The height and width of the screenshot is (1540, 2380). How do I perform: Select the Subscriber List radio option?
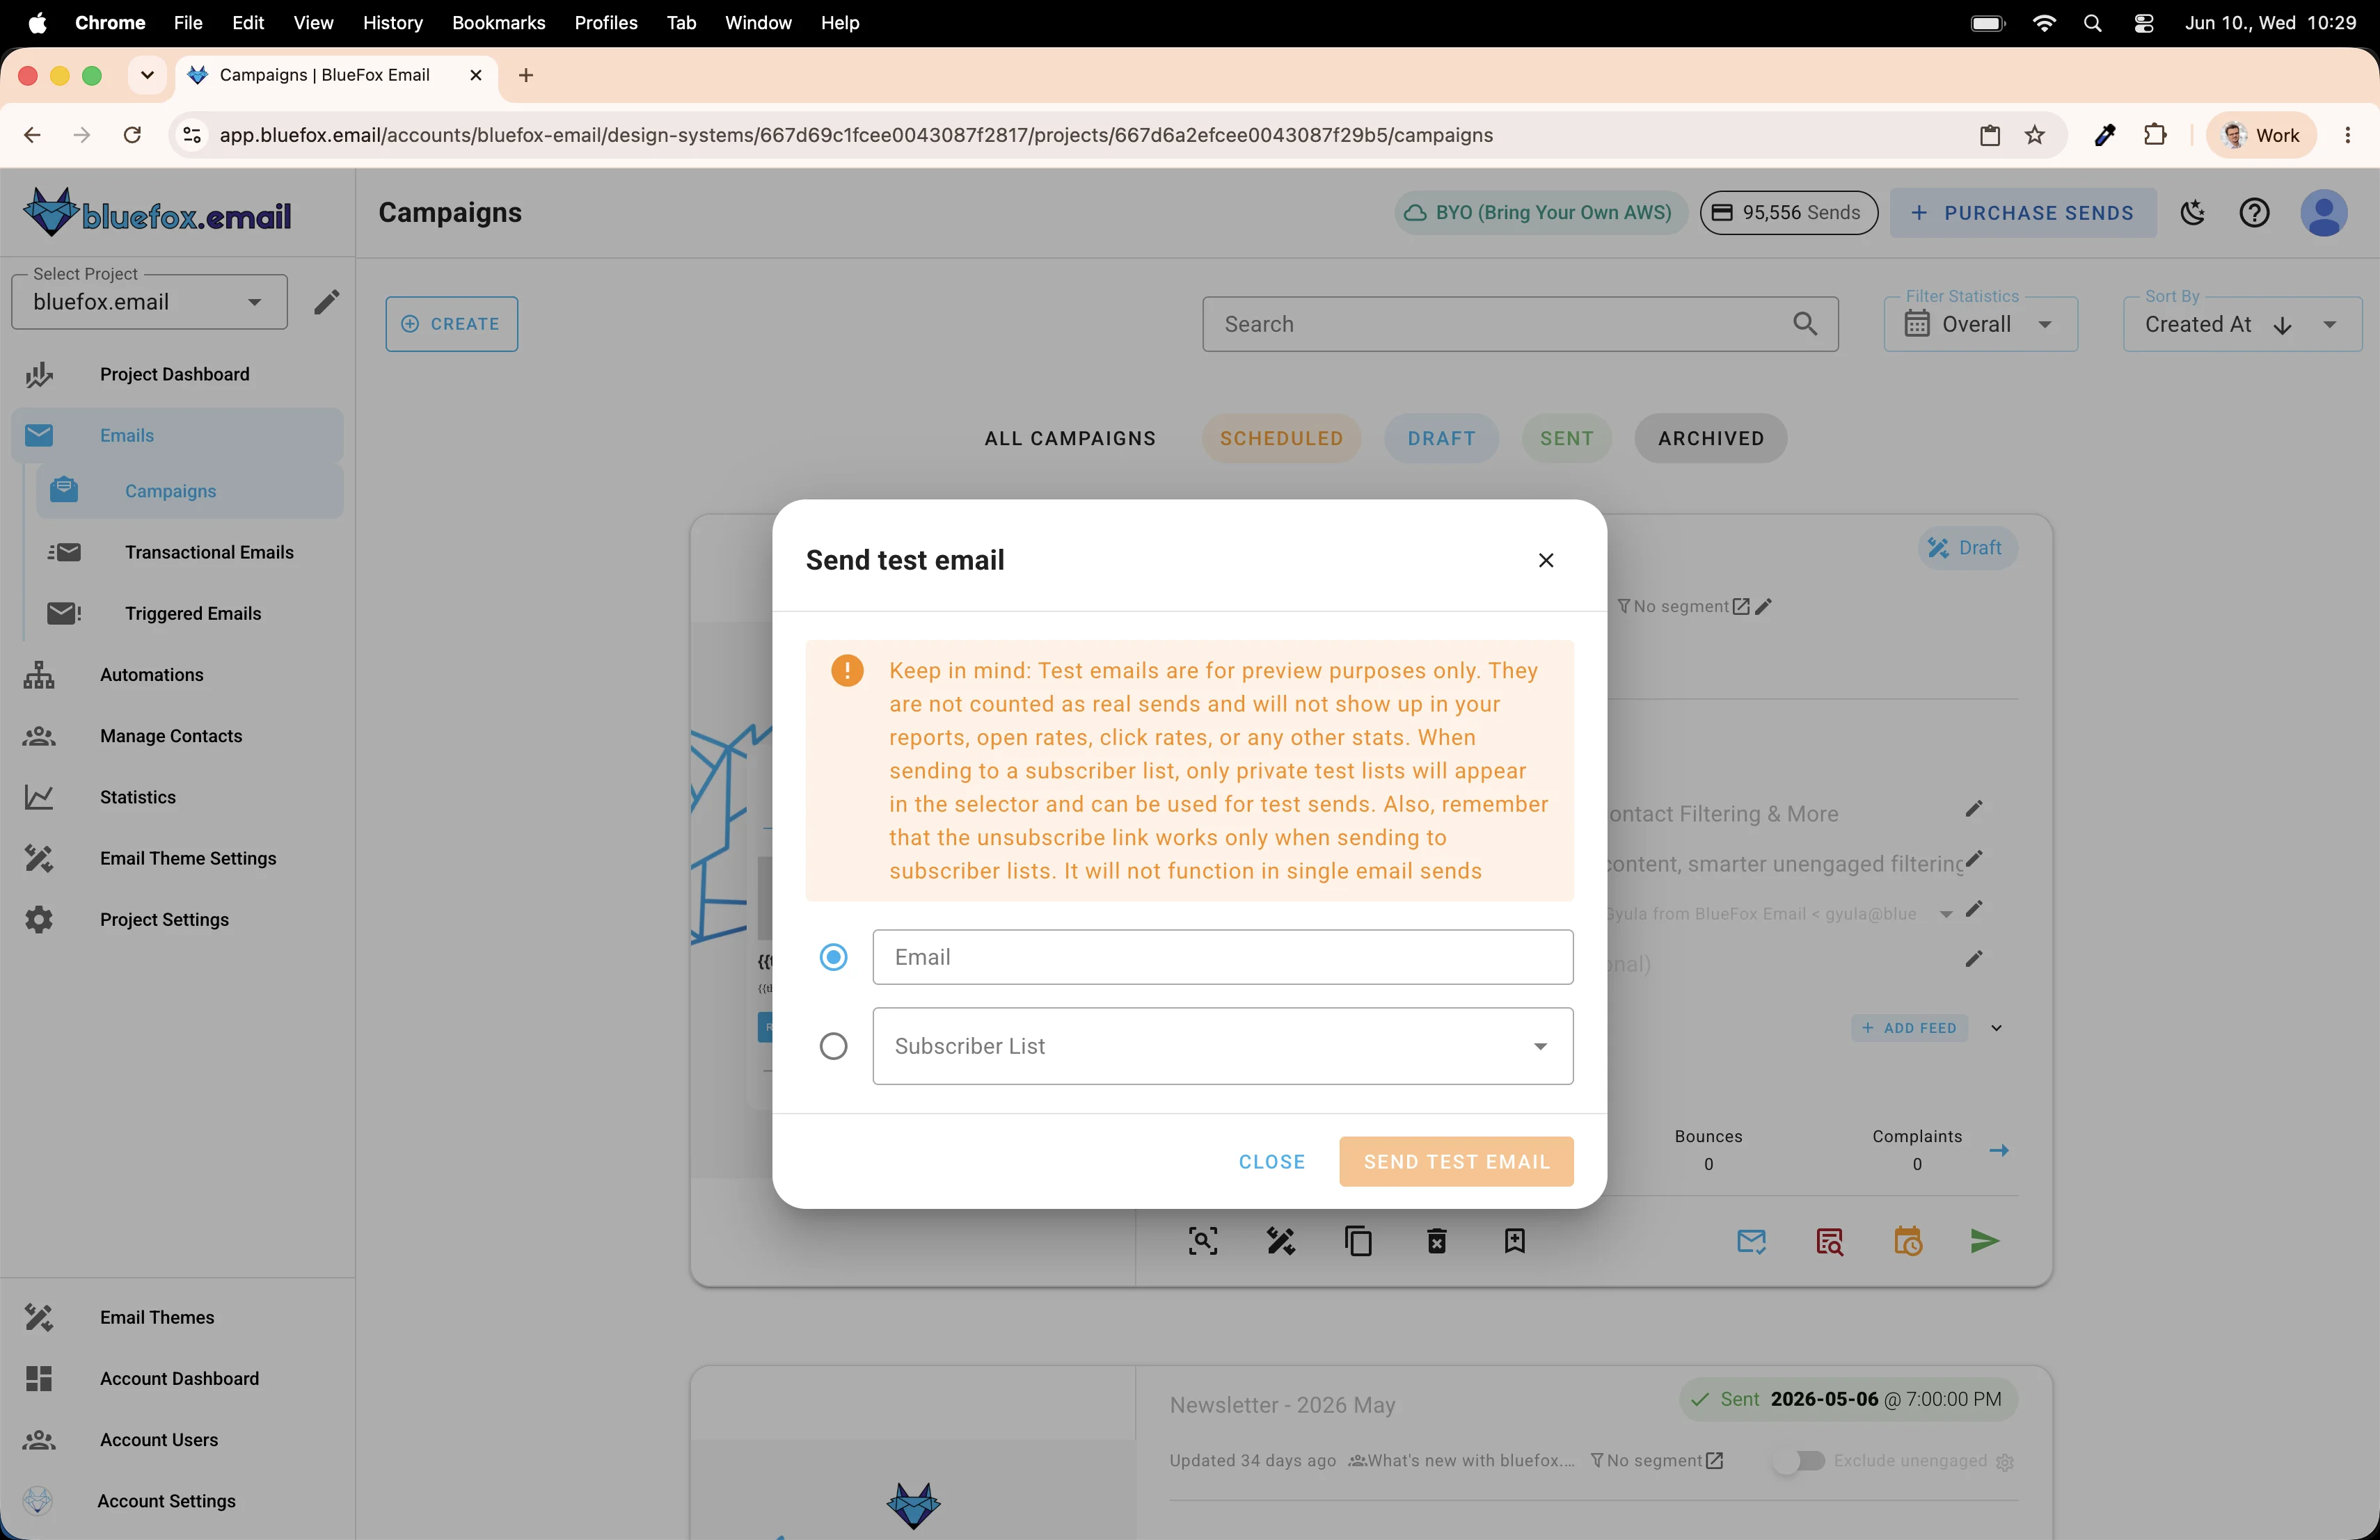click(833, 1046)
